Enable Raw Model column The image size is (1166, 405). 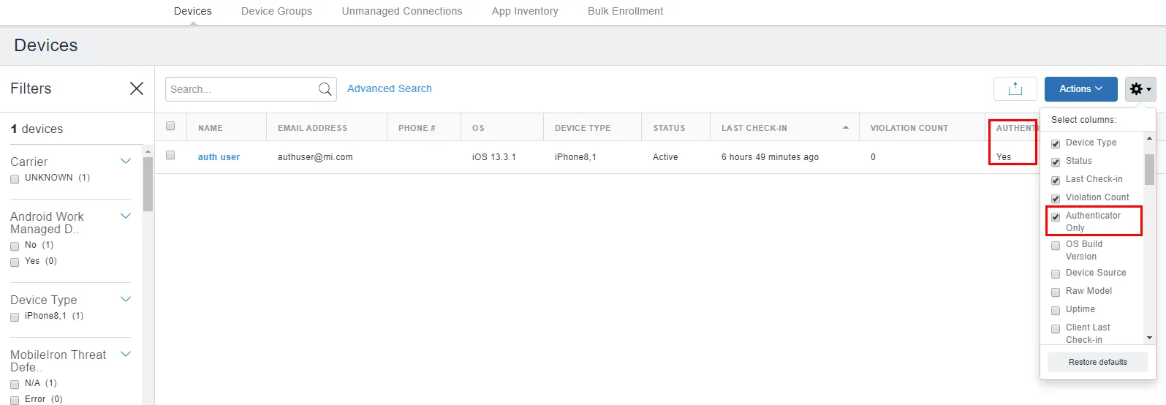click(1056, 292)
